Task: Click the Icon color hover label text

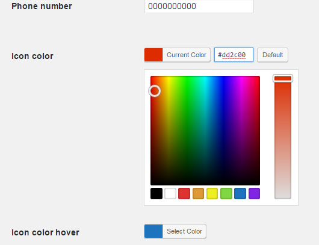Action: 45,232
